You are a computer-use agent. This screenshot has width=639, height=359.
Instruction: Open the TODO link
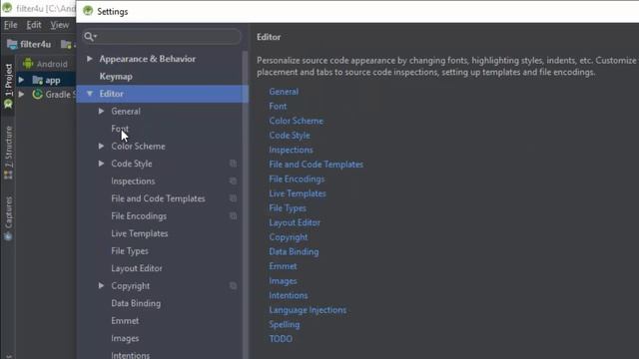(281, 339)
